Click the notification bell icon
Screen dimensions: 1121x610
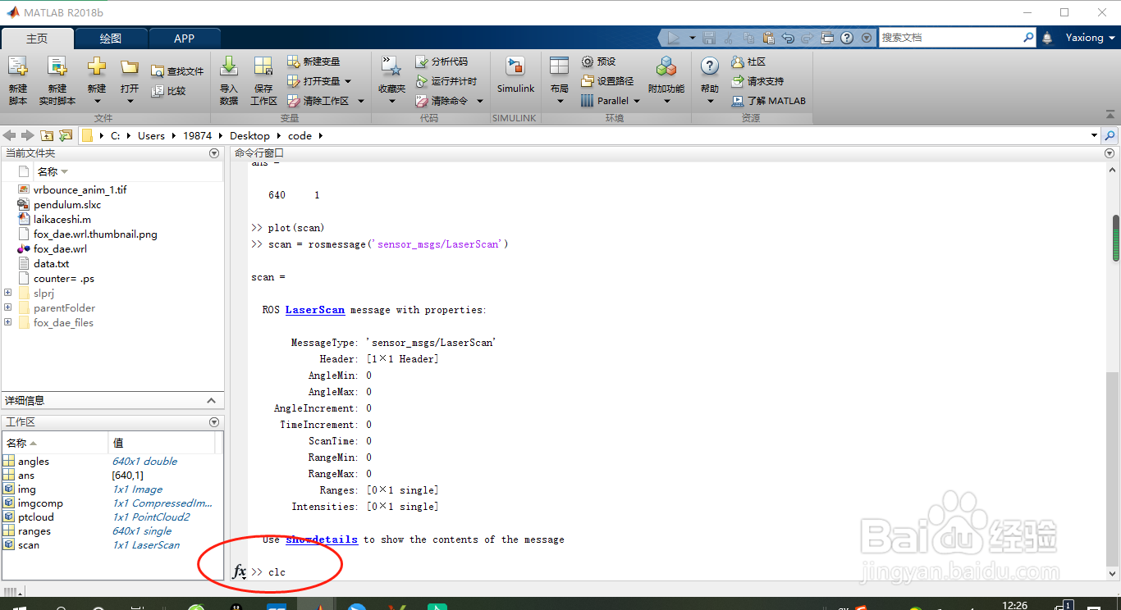tap(1047, 38)
